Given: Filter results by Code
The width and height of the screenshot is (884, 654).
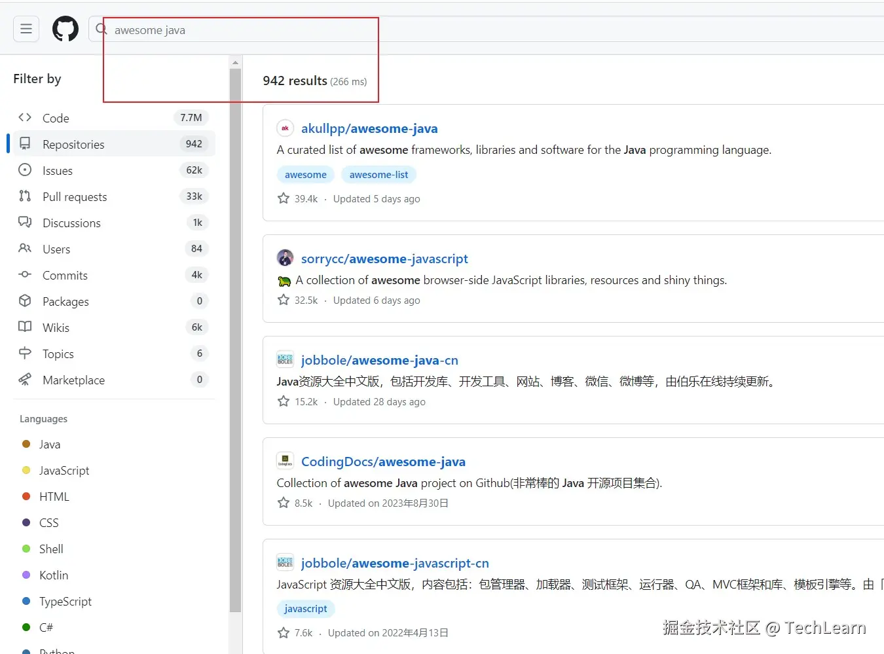Looking at the screenshot, I should 114,118.
